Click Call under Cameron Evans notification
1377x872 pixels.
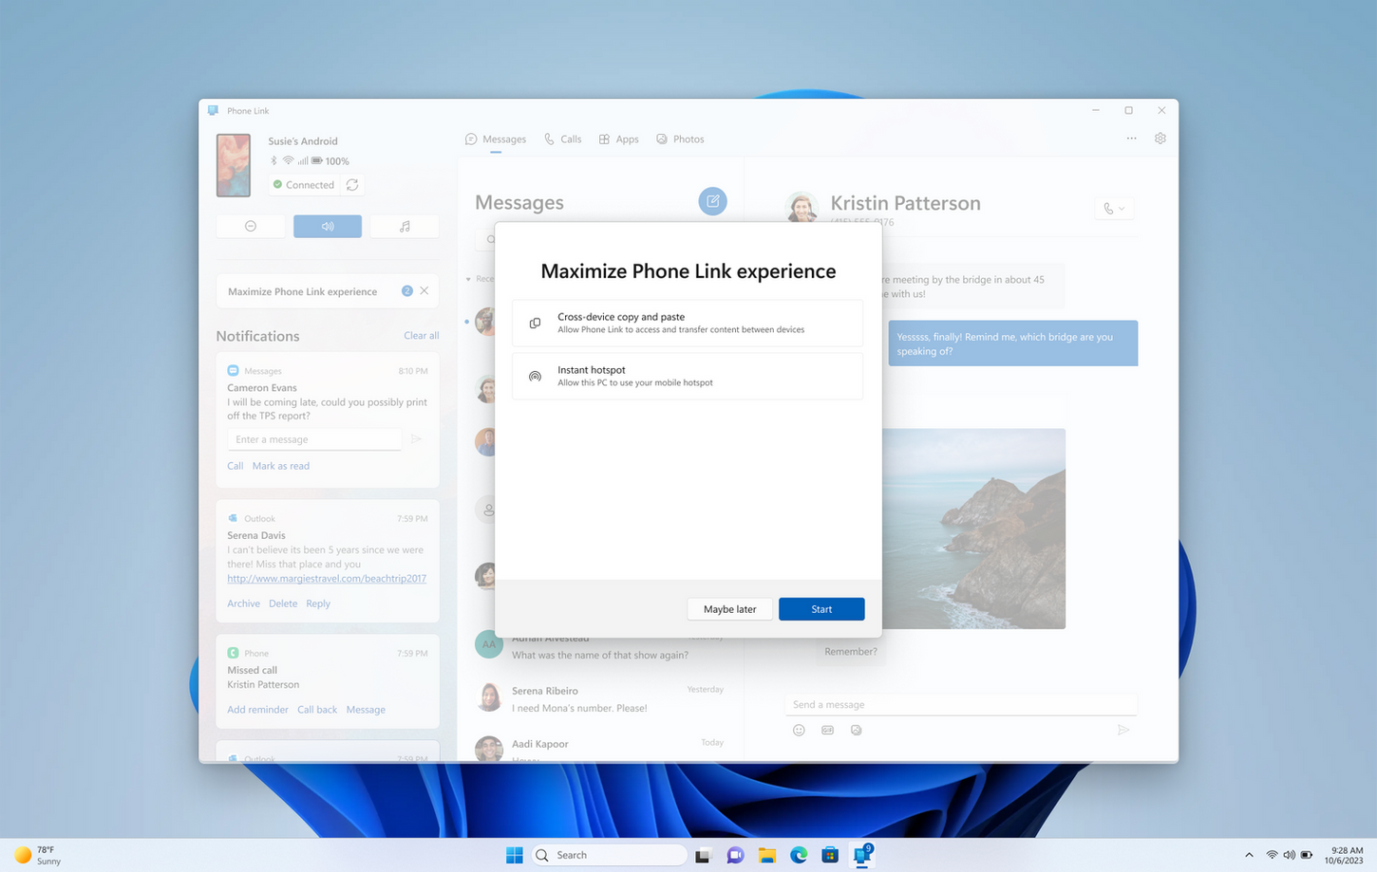(x=236, y=466)
